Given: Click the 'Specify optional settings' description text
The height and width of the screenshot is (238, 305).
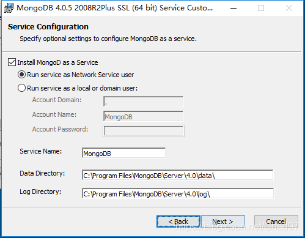Looking at the screenshot, I should coord(108,39).
